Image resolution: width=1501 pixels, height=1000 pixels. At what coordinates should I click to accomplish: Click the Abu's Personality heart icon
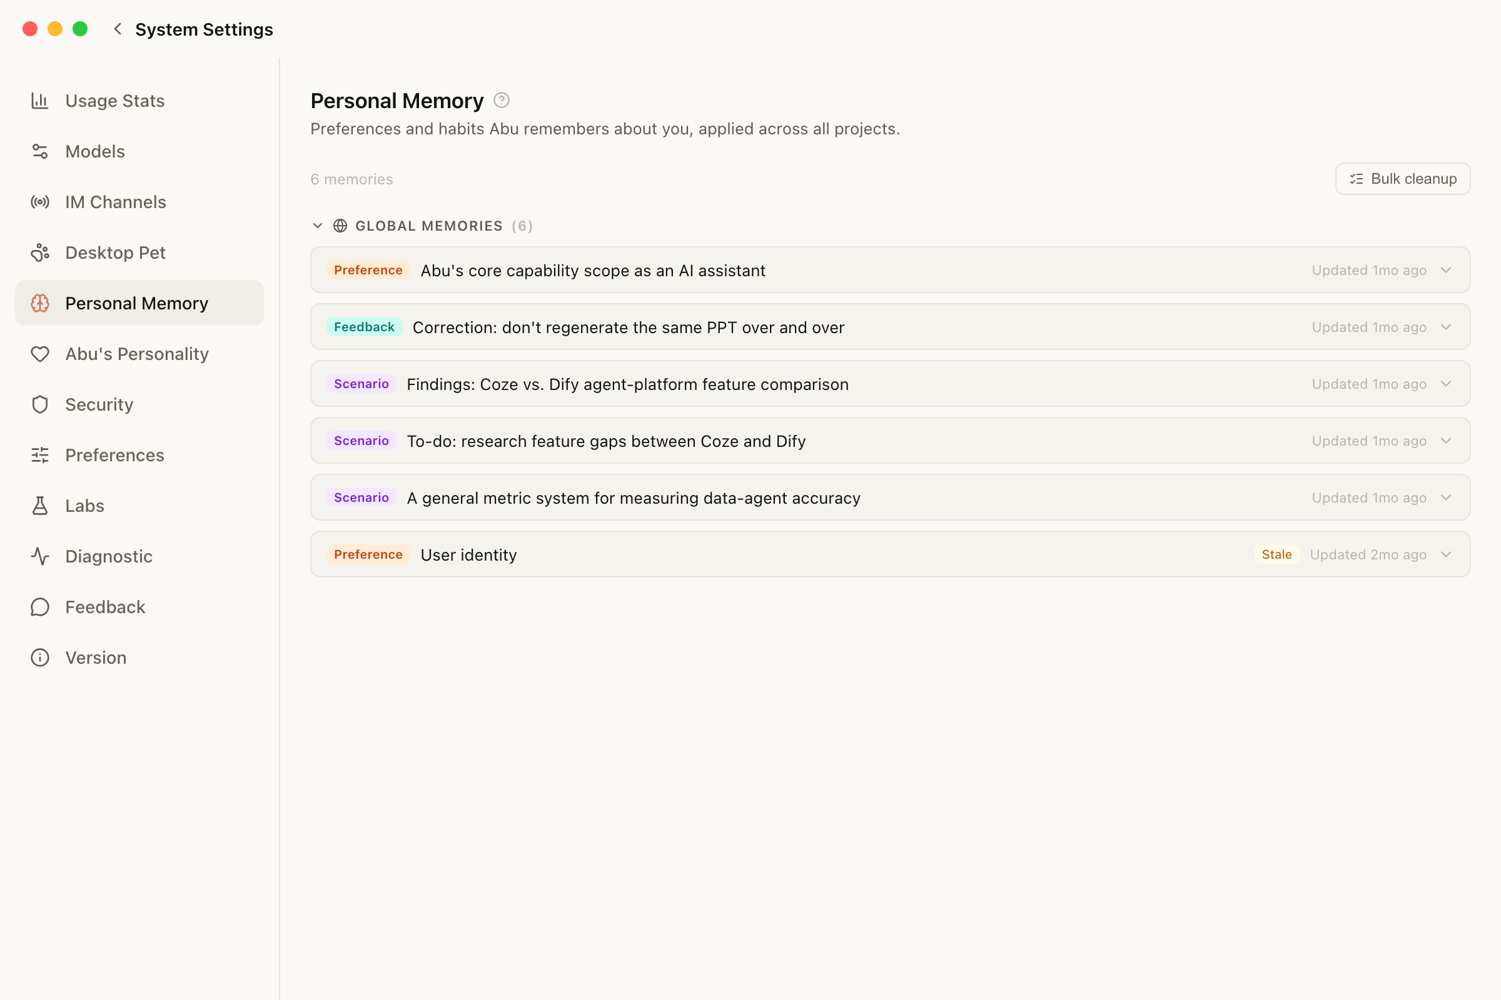coord(39,354)
